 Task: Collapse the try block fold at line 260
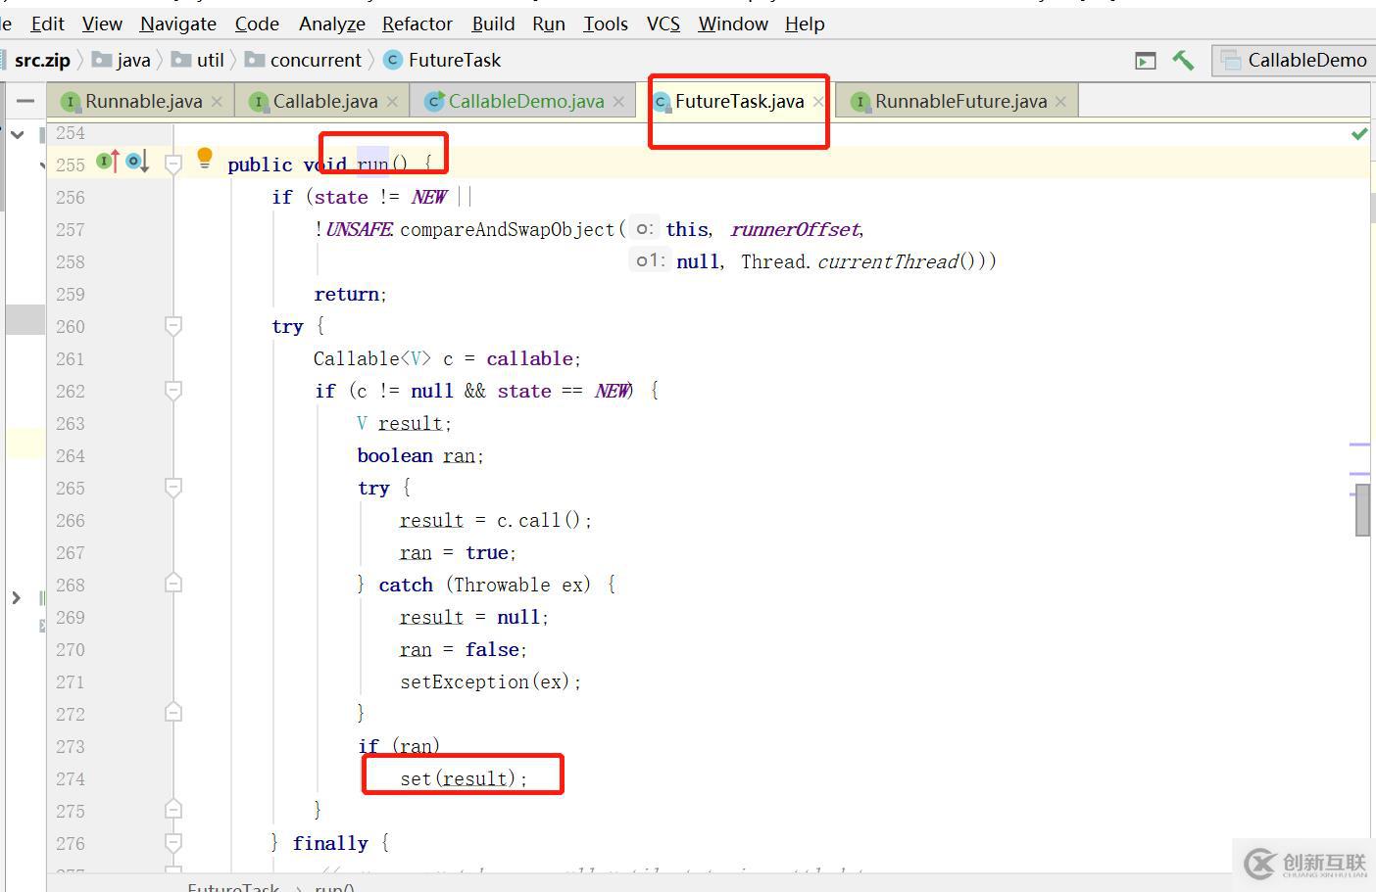173,326
